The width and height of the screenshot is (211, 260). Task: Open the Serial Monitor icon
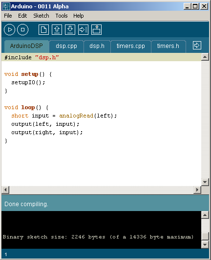click(96, 30)
